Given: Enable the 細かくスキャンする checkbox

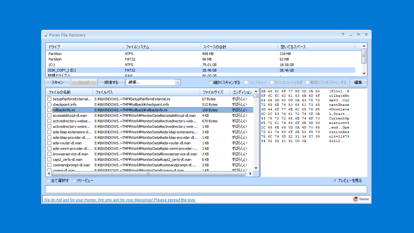Looking at the screenshot, I should (211, 82).
